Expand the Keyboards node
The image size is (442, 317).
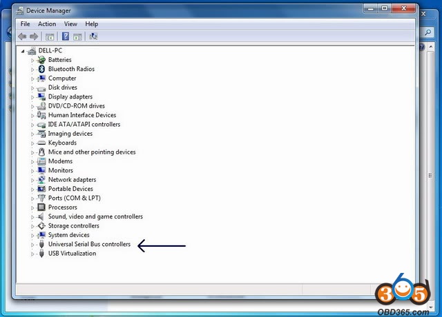(32, 143)
